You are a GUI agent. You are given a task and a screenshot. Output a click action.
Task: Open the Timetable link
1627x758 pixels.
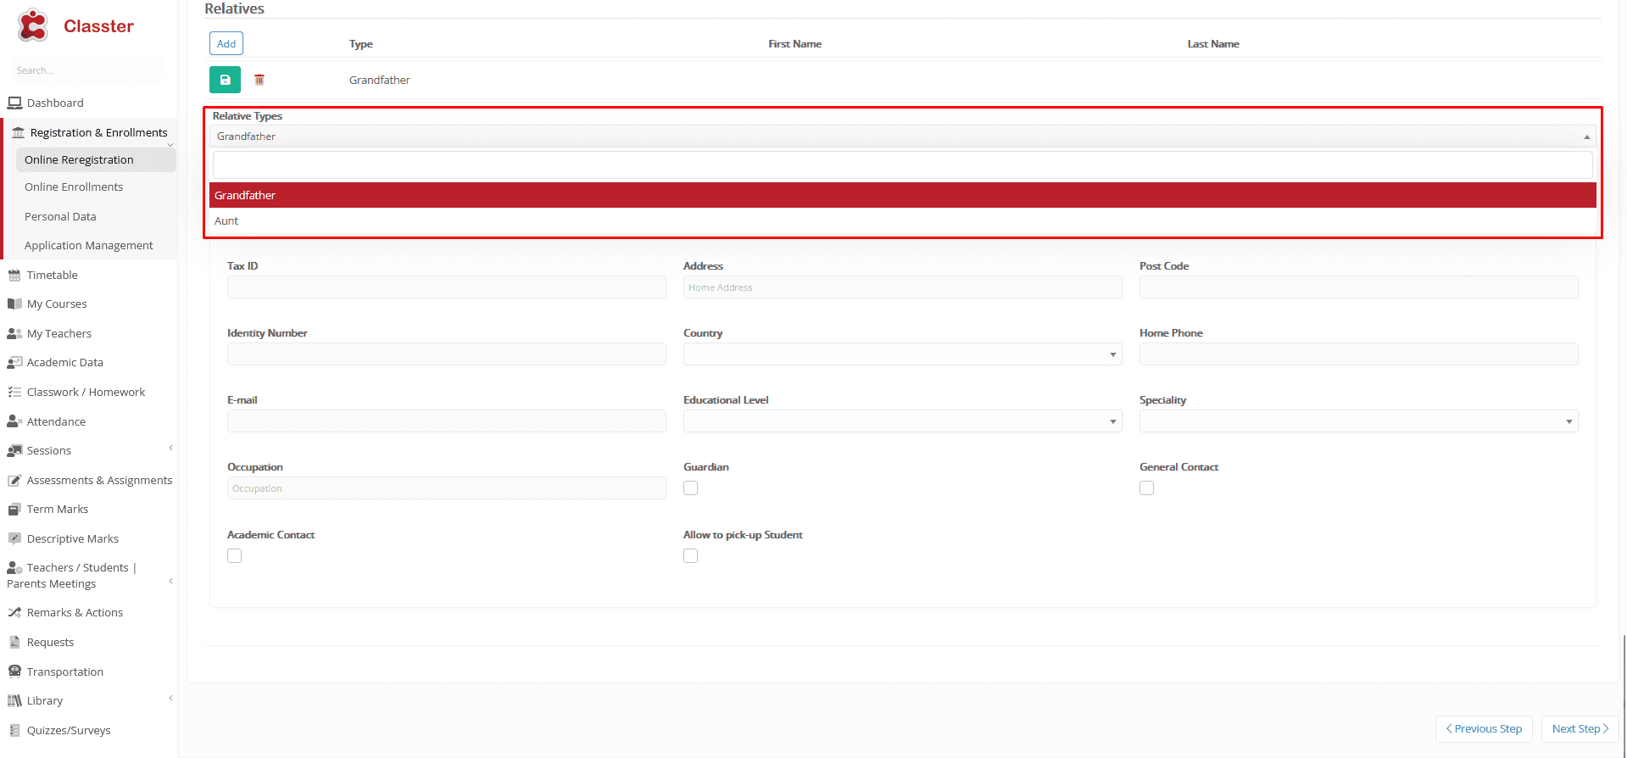tap(53, 275)
